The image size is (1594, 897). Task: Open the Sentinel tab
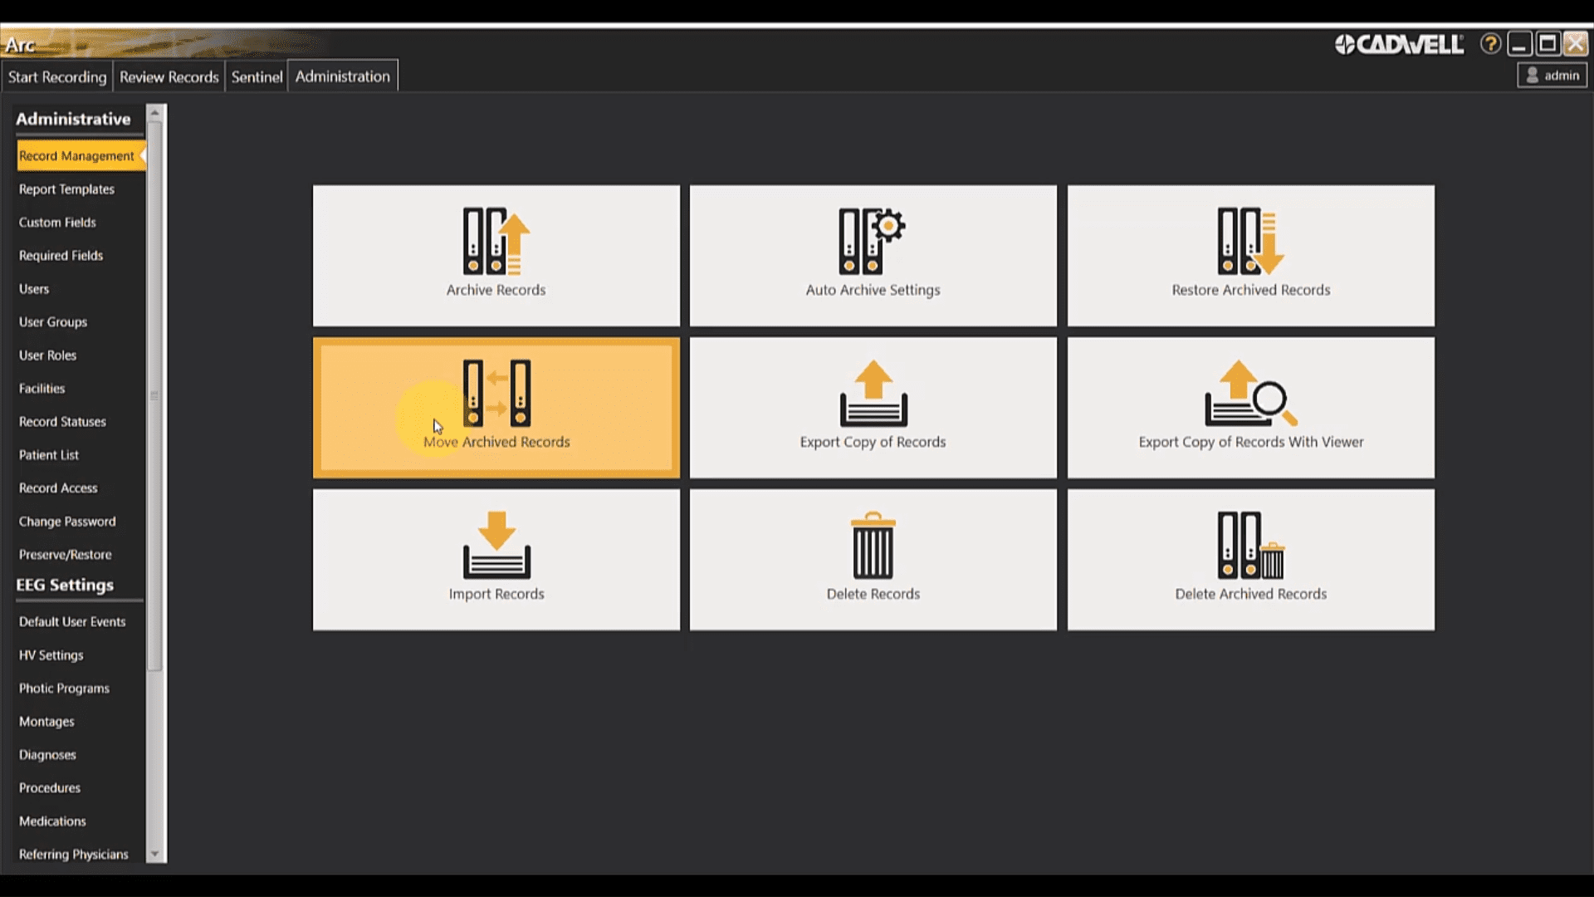click(x=257, y=76)
